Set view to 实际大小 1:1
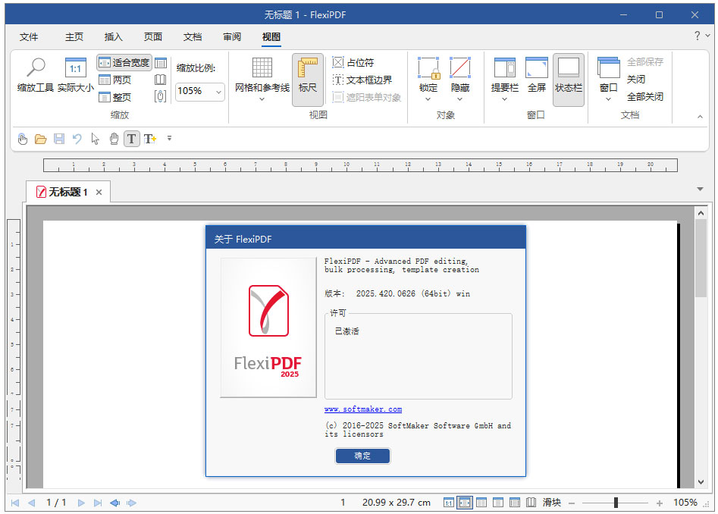 [x=76, y=74]
